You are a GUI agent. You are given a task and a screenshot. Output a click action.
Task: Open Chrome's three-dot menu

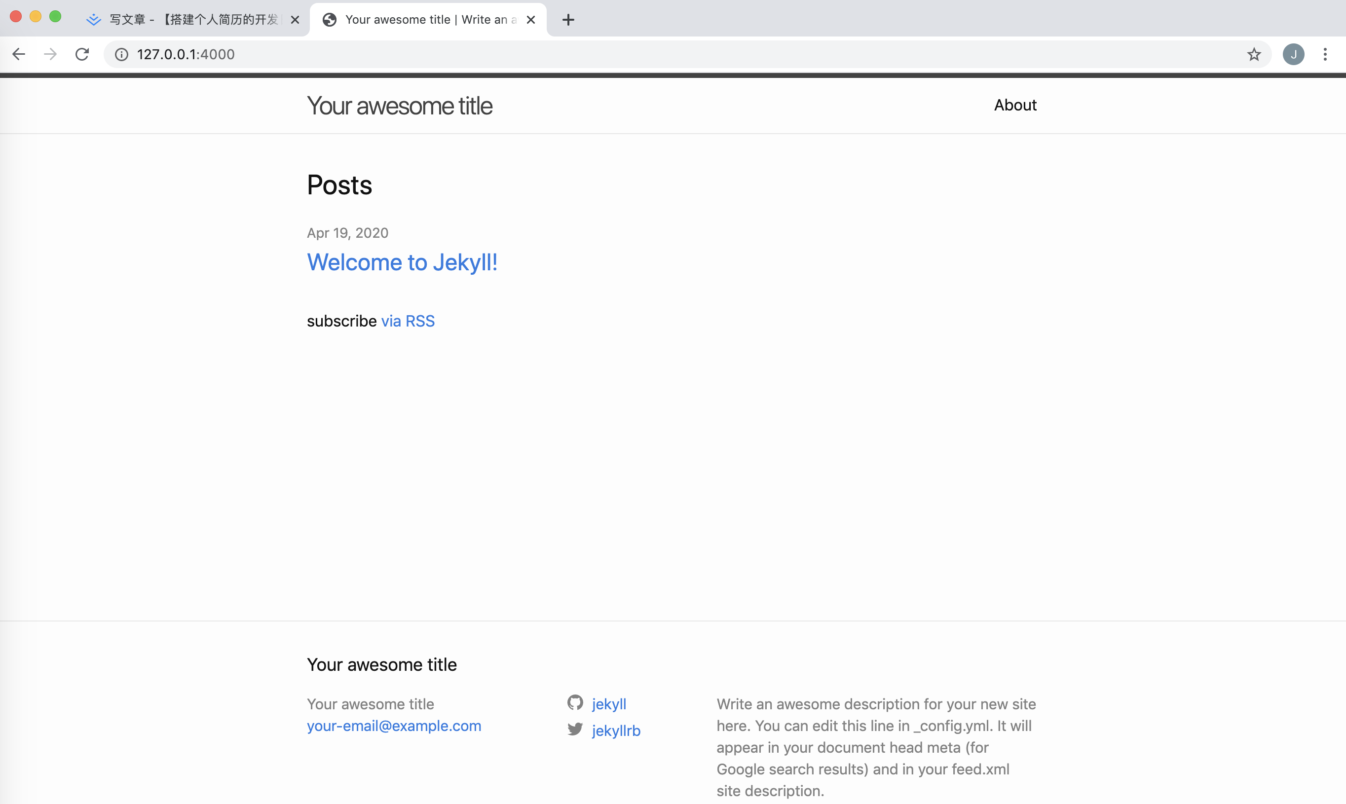coord(1325,54)
